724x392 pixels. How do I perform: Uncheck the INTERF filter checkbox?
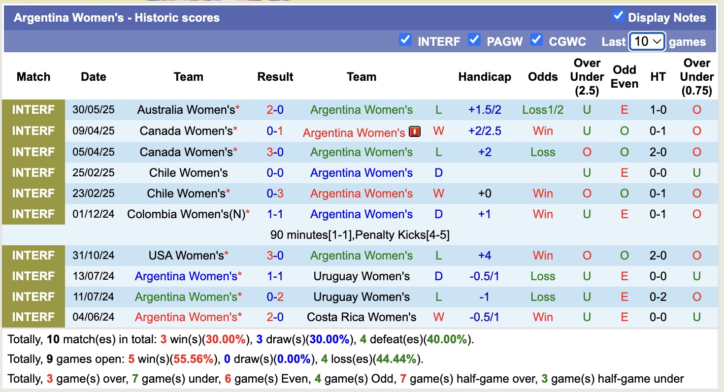pyautogui.click(x=405, y=39)
